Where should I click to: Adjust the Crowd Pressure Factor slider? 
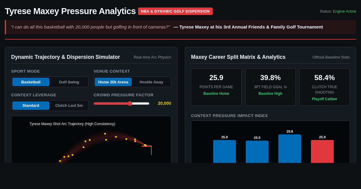point(122,103)
